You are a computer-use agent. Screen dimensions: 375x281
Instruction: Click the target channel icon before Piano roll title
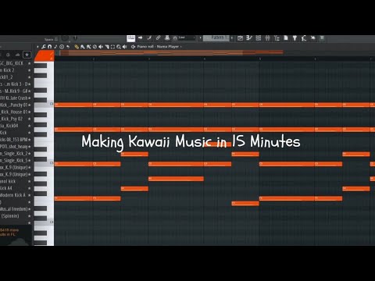pos(133,47)
